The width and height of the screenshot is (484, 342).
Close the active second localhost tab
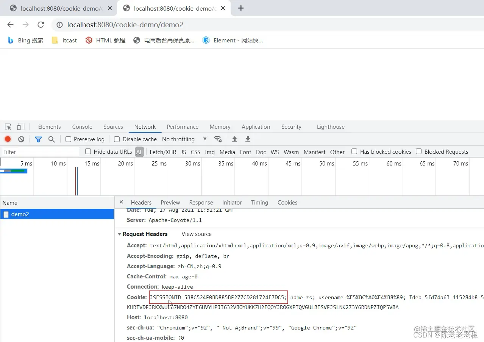[x=223, y=8]
